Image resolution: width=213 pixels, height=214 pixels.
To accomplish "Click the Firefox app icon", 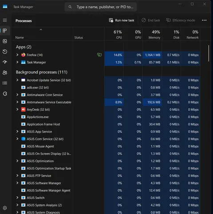I will coord(23,55).
